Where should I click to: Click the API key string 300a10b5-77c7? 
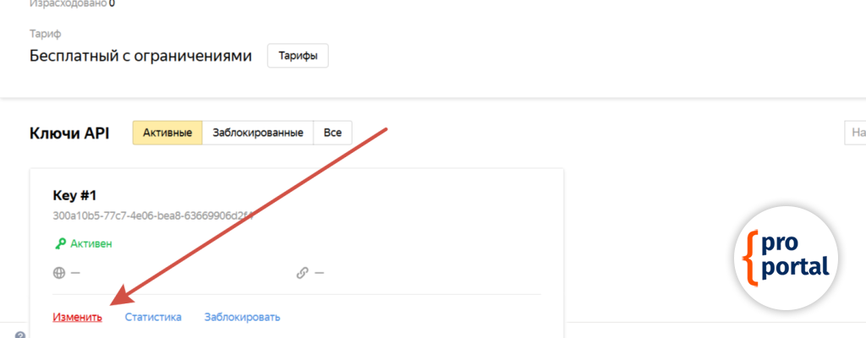[152, 215]
